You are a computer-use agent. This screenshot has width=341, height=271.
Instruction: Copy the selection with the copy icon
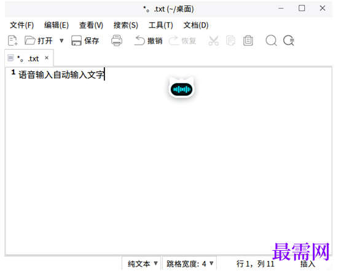[x=230, y=41]
